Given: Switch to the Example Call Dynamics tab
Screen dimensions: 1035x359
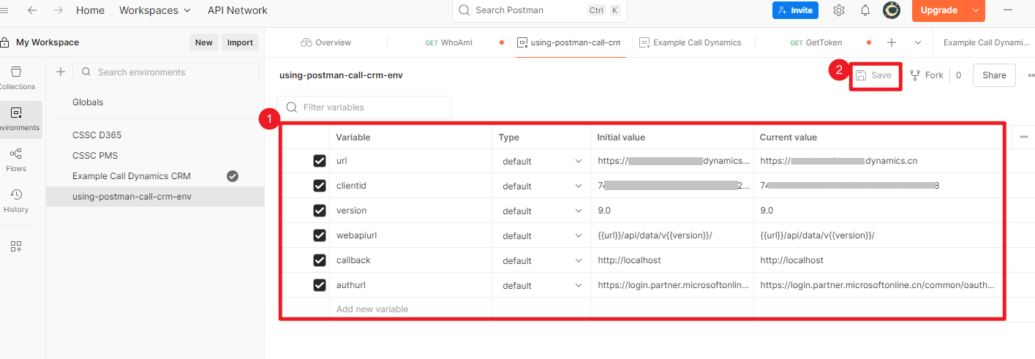Looking at the screenshot, I should (x=690, y=42).
